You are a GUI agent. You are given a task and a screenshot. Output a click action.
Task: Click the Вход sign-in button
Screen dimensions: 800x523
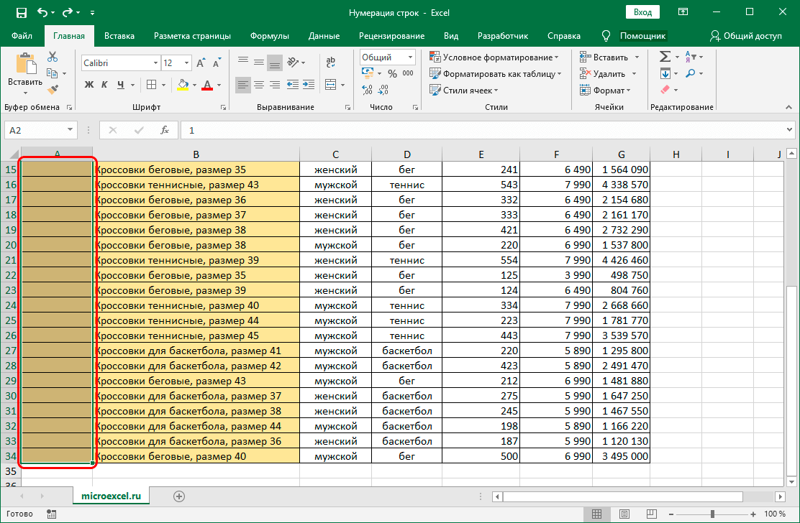tap(642, 12)
